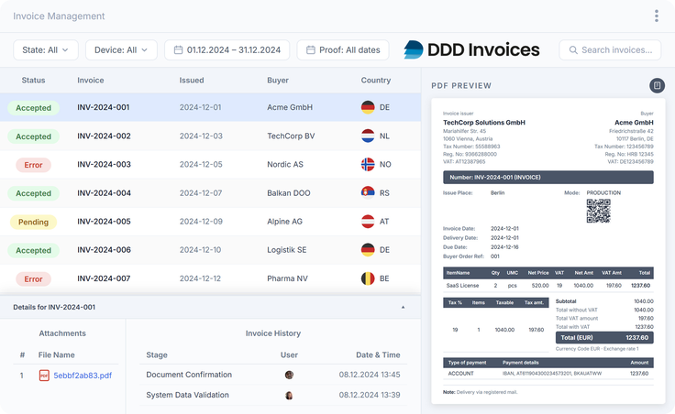Click the System Data Validation user avatar
The image size is (675, 414).
pos(289,395)
